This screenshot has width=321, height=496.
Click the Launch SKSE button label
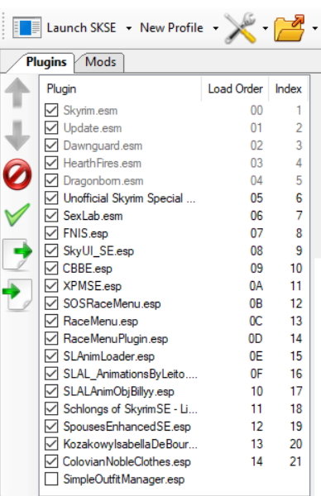click(81, 28)
